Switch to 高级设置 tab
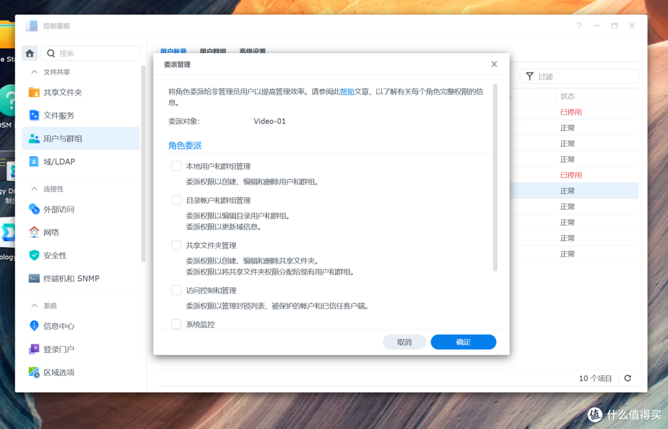Viewport: 668px width, 429px height. pyautogui.click(x=252, y=51)
